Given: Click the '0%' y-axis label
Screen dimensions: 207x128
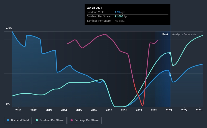Looking at the screenshot, I should click(8, 104).
